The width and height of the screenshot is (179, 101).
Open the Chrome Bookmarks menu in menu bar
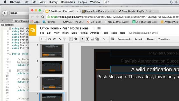pyautogui.click(x=68, y=2)
